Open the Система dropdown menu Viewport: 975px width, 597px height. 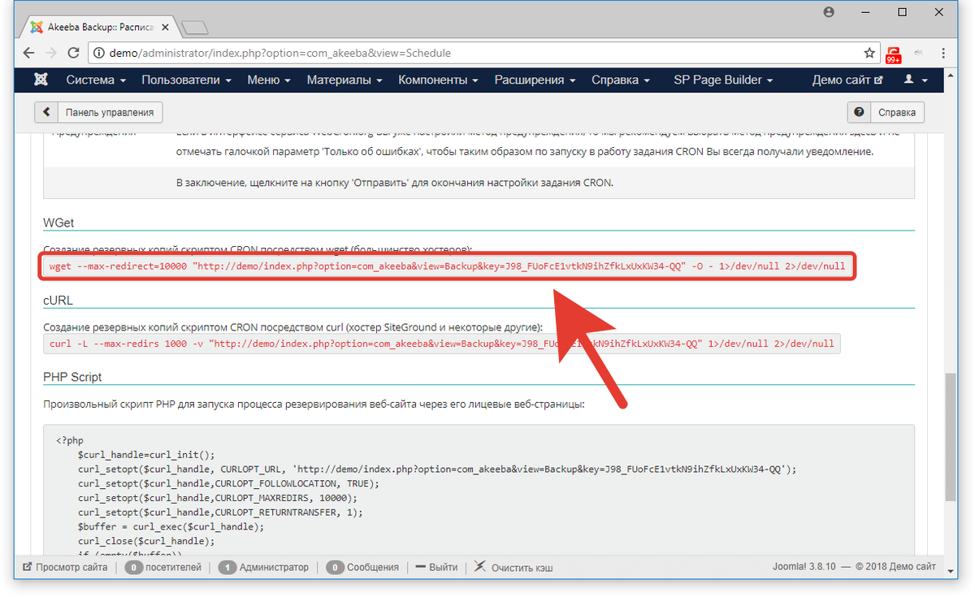click(x=96, y=80)
